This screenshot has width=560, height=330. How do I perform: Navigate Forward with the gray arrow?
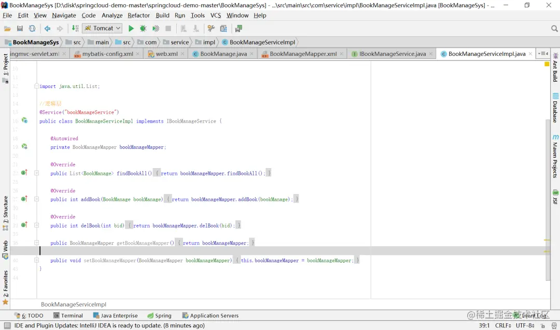[x=60, y=28]
